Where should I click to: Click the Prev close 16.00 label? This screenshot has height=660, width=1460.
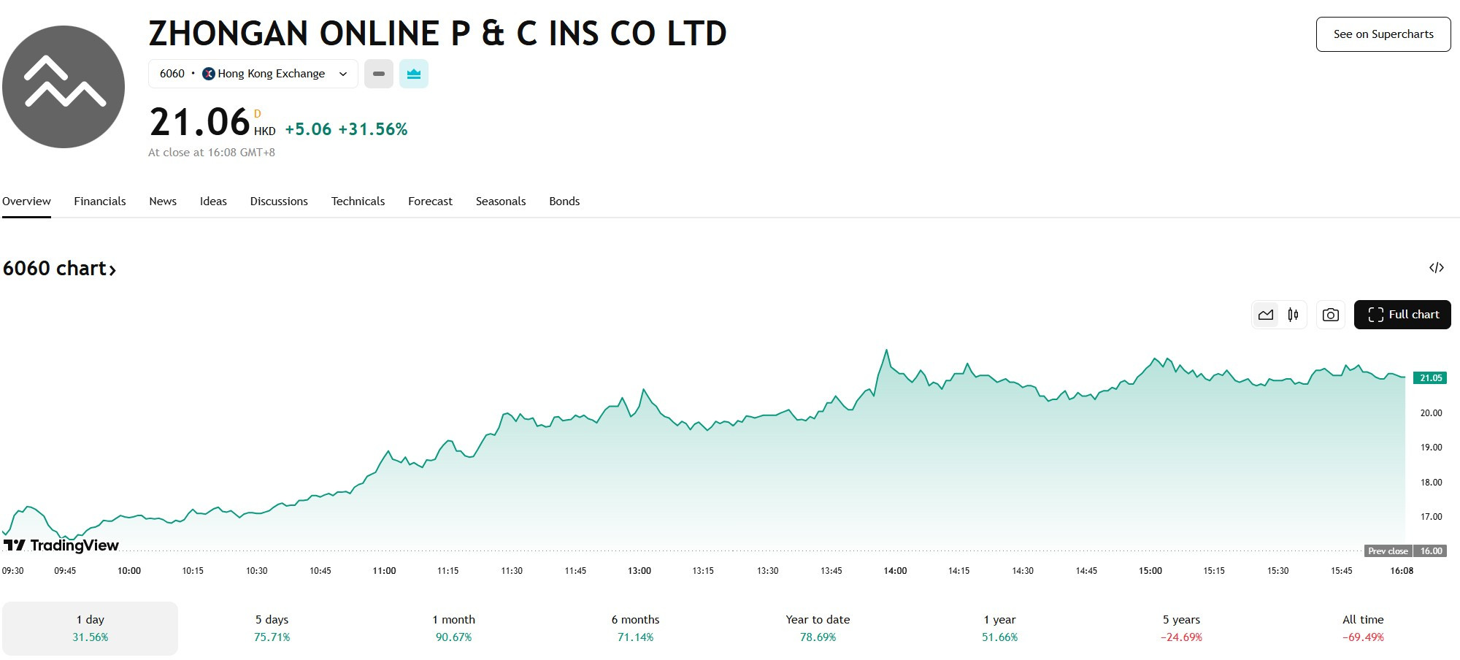[x=1405, y=551]
